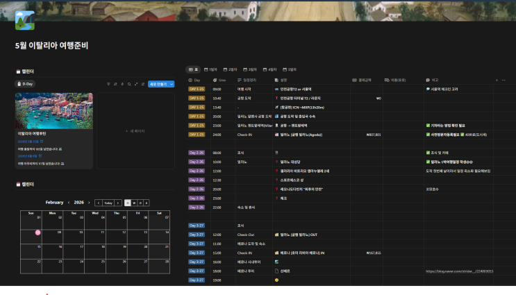516x295 pixels.
Task: Switch to the 2일차 tab
Action: (x=230, y=69)
